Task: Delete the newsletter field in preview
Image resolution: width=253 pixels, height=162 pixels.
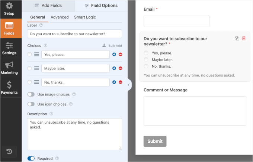Action: 243,38
